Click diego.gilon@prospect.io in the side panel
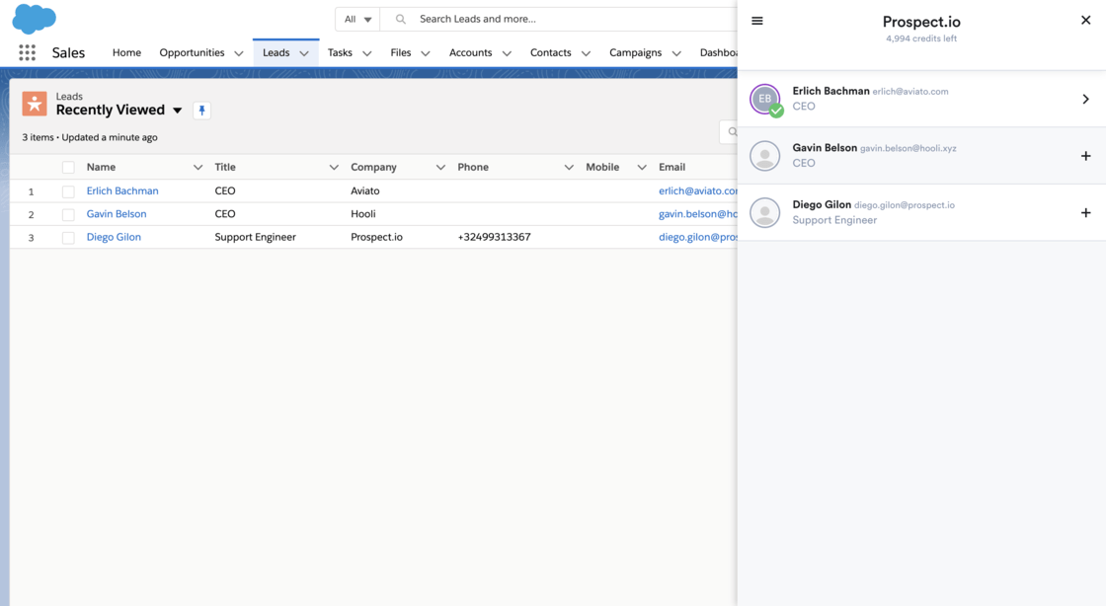This screenshot has width=1106, height=606. tap(905, 205)
